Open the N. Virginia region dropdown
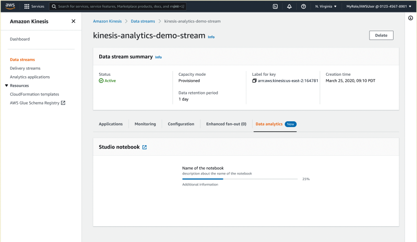Image resolution: width=417 pixels, height=242 pixels. (x=326, y=6)
